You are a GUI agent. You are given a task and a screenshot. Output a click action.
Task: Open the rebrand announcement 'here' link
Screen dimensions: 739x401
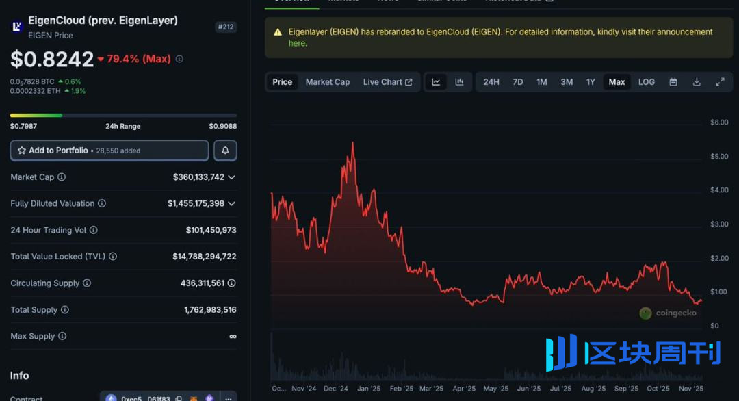tap(297, 43)
